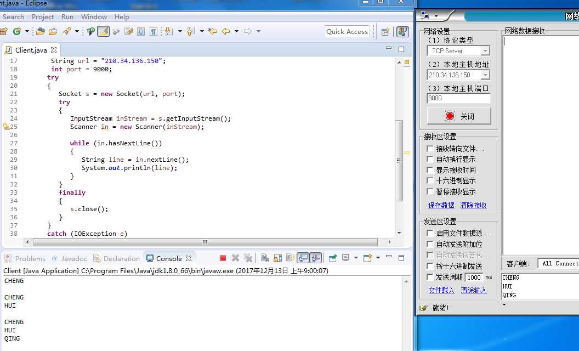
Task: Click the red Terminate button in Console
Action: click(x=223, y=258)
